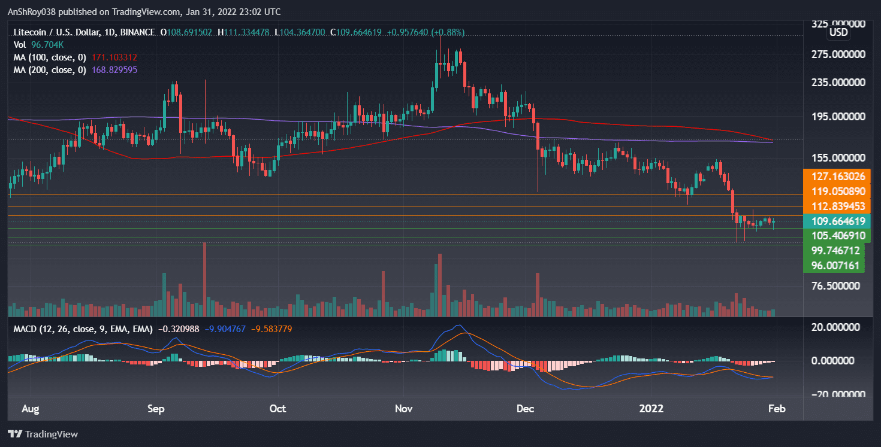
Task: Click the 2022 label on the time axis
Action: pos(651,409)
